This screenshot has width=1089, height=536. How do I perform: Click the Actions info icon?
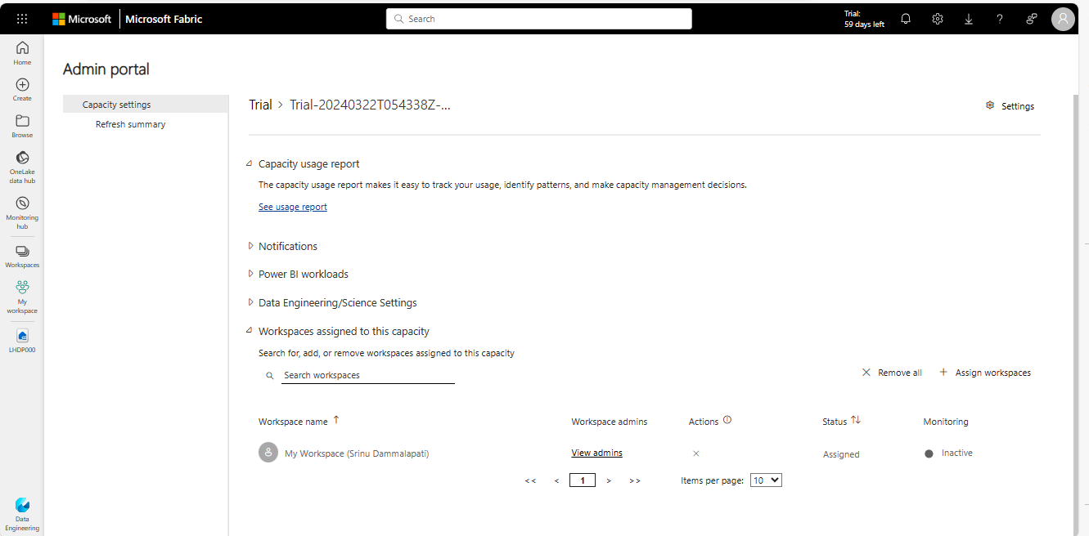[727, 420]
